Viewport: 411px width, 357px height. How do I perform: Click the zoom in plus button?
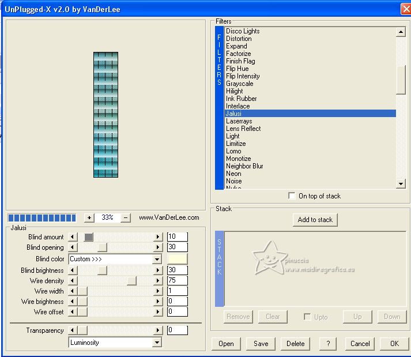89,217
